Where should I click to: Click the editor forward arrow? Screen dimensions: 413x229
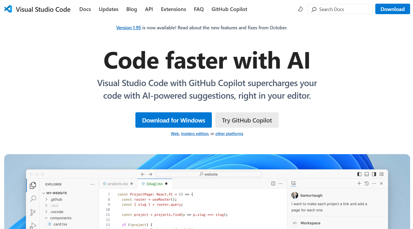point(150,174)
